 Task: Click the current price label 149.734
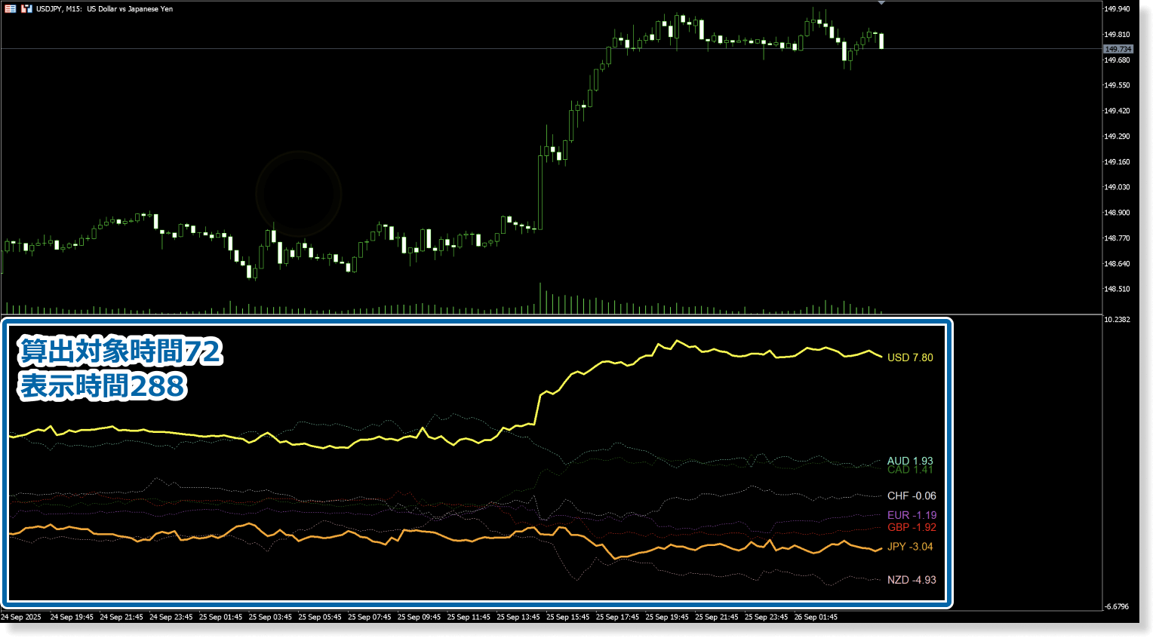tap(1117, 49)
